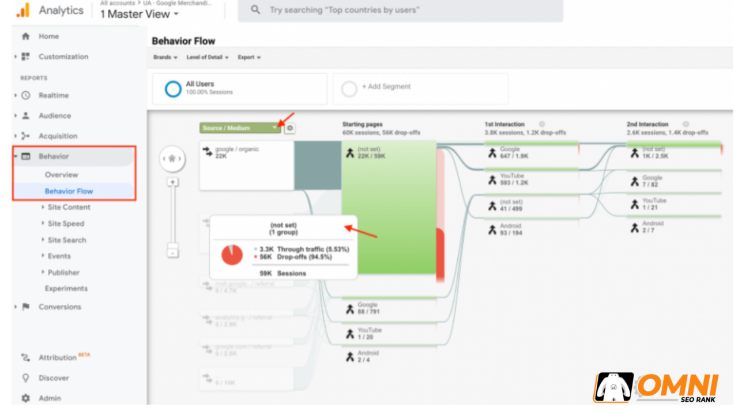Click the flow home navigation button

click(172, 159)
